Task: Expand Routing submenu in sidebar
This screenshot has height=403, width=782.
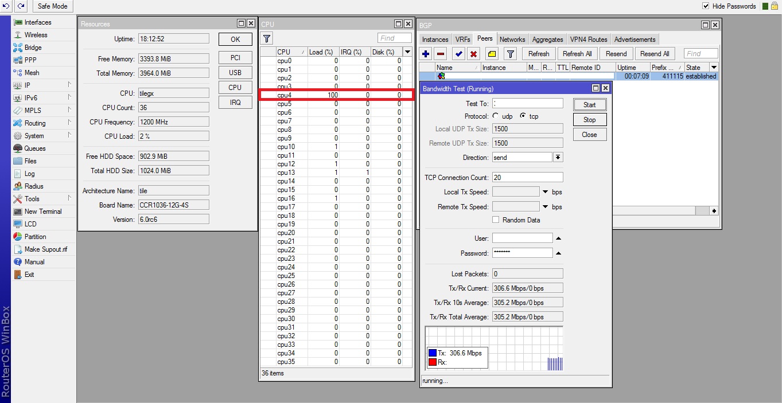Action: [x=69, y=123]
